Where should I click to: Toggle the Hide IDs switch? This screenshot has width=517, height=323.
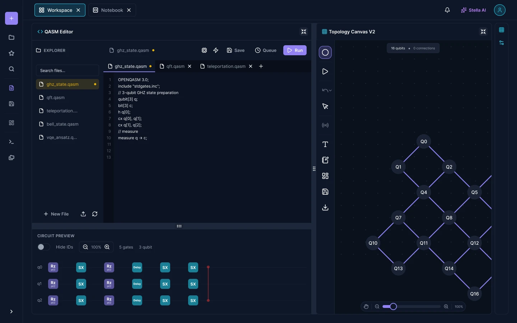(x=43, y=247)
